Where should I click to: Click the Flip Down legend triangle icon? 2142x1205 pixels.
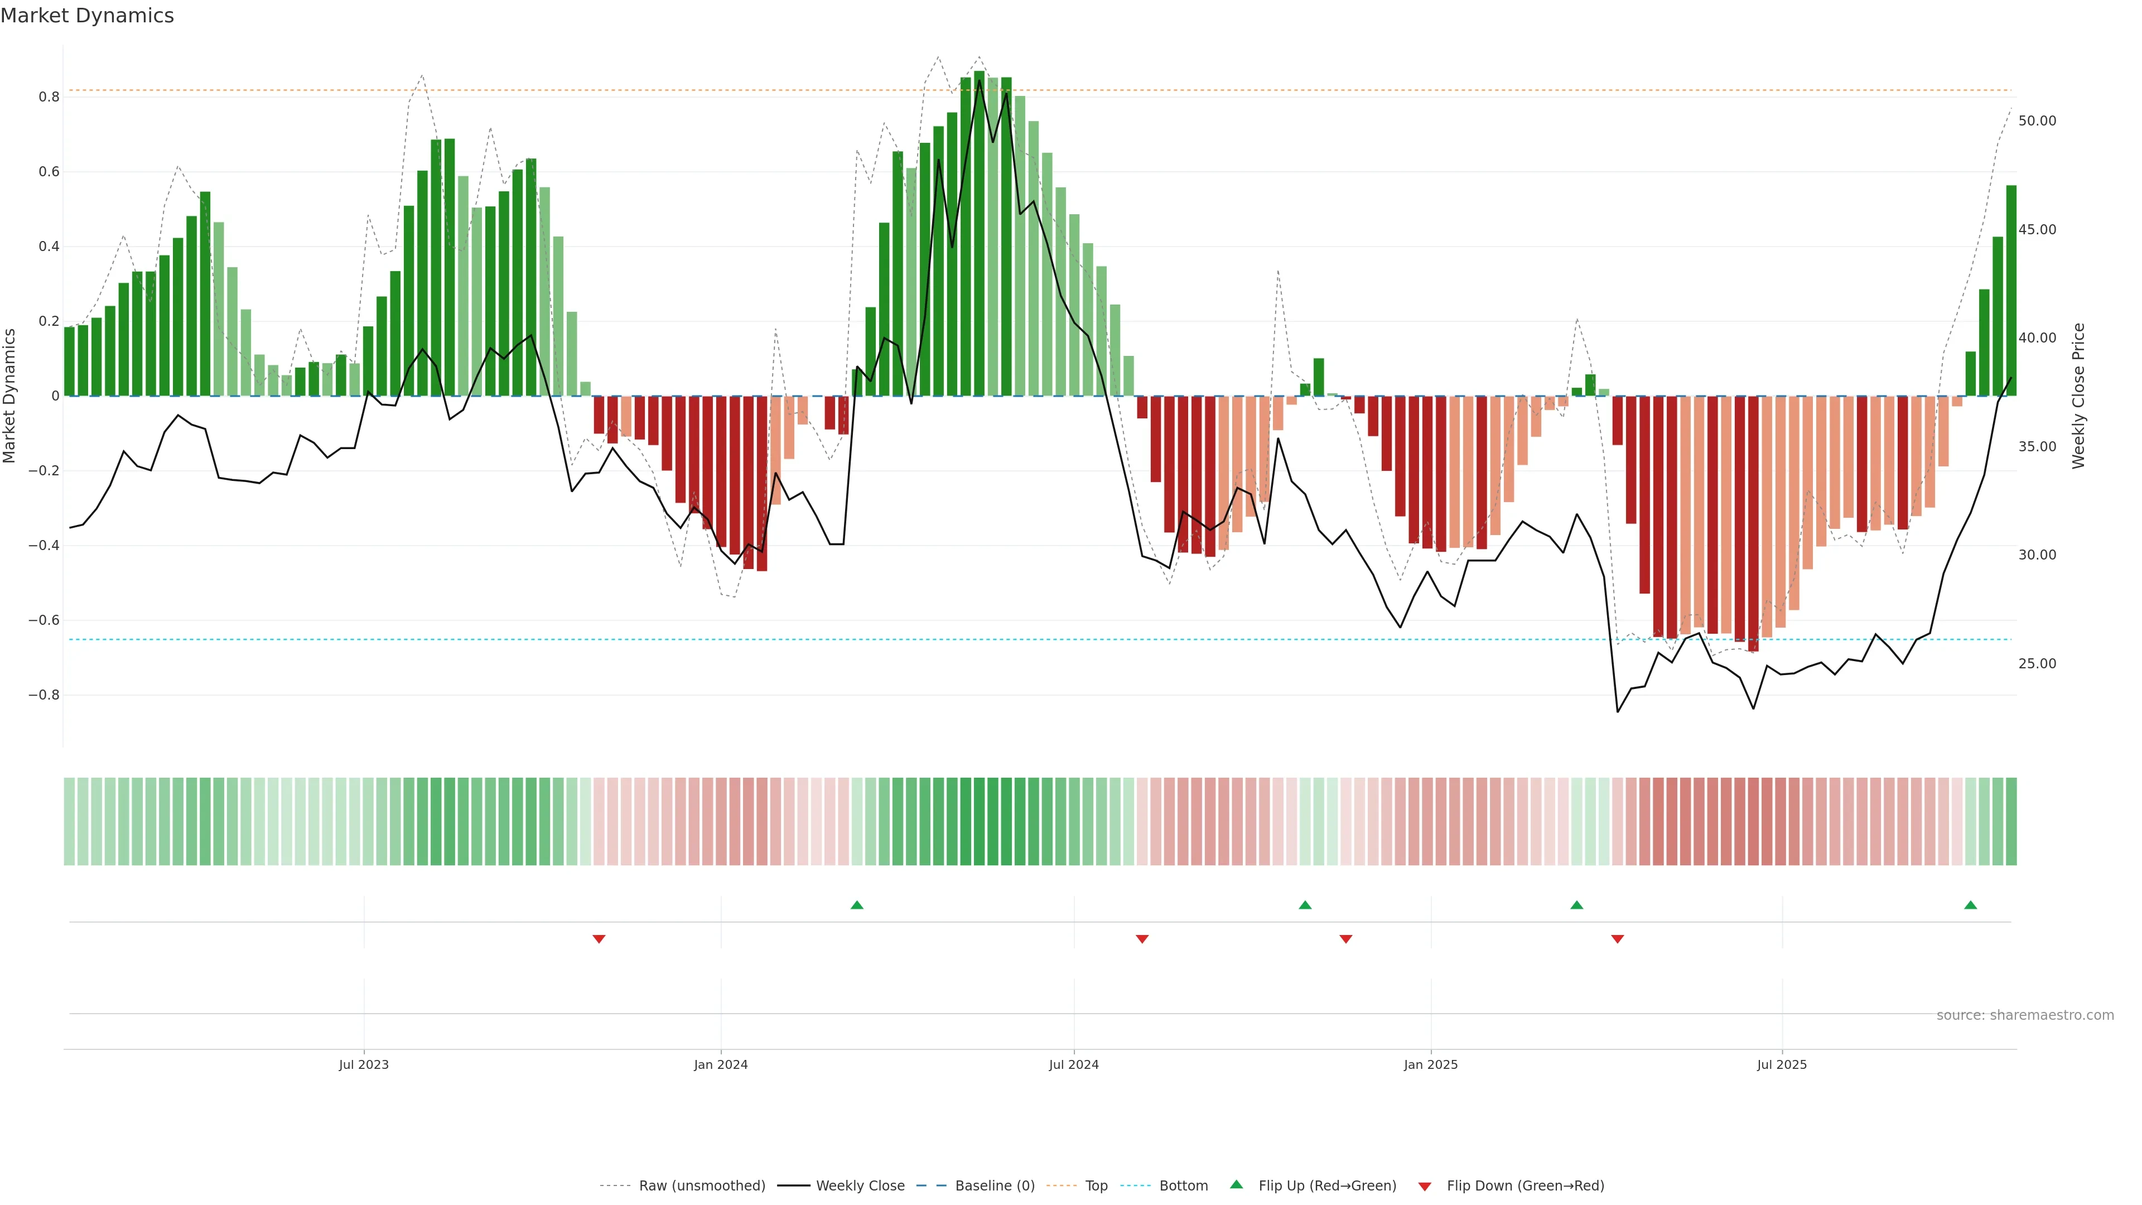(1425, 1187)
